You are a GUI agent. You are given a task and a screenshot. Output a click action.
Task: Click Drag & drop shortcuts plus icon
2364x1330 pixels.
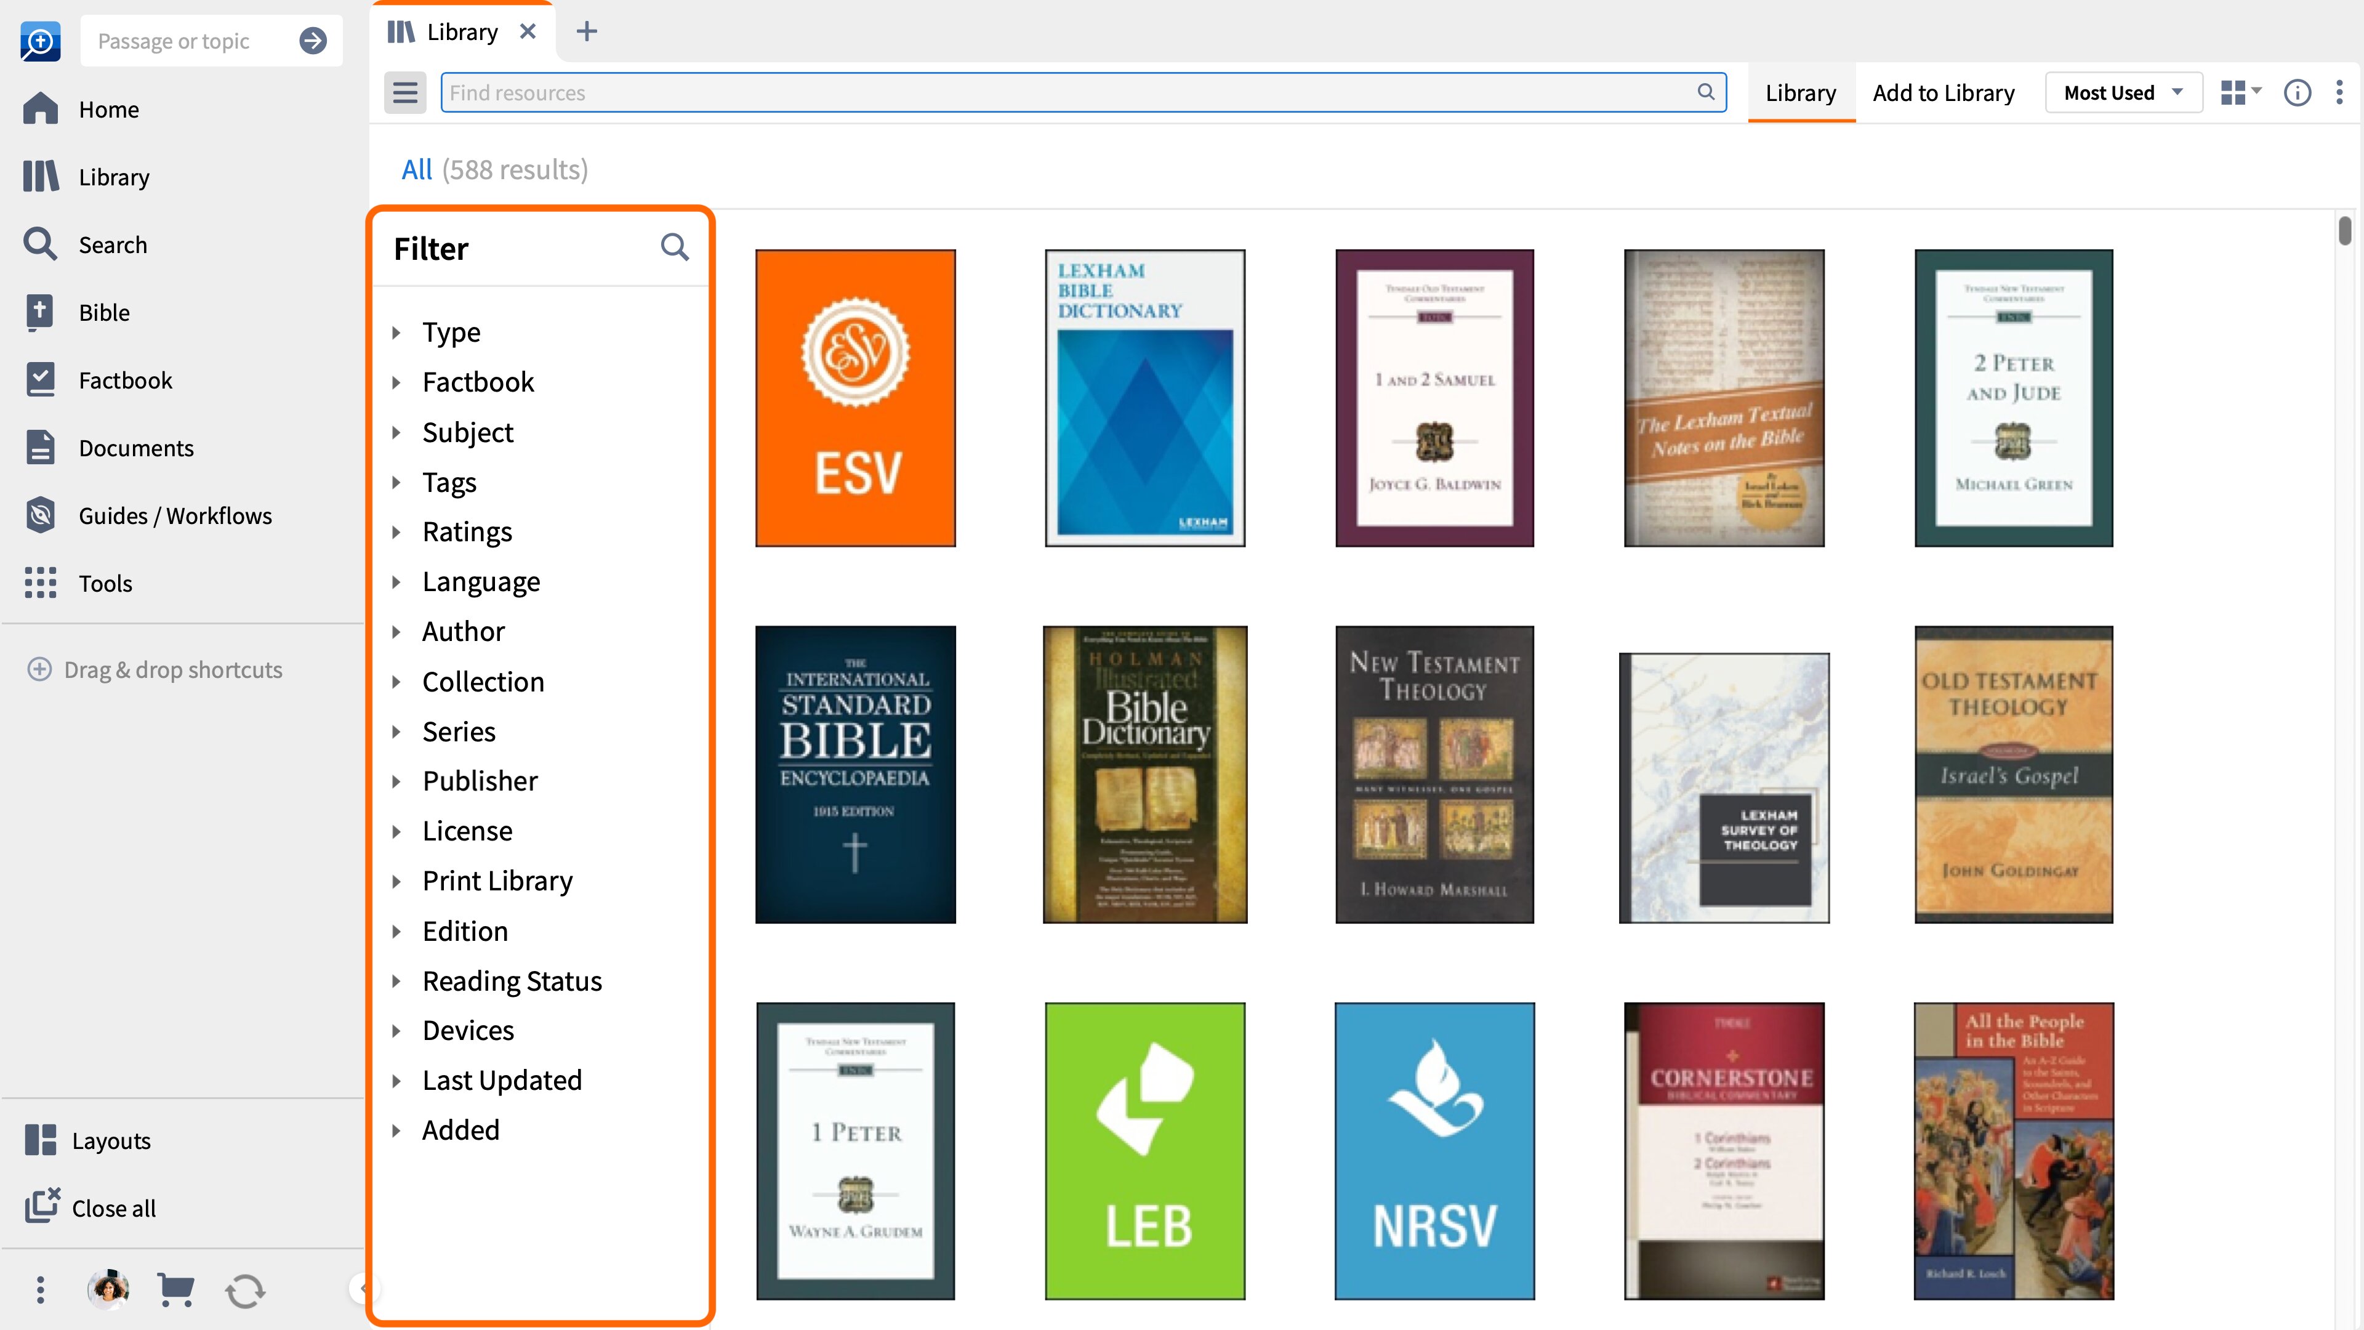pyautogui.click(x=39, y=669)
